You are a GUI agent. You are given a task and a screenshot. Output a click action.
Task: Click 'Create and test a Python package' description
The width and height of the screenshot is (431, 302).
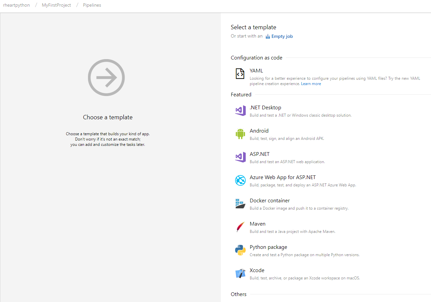point(304,255)
